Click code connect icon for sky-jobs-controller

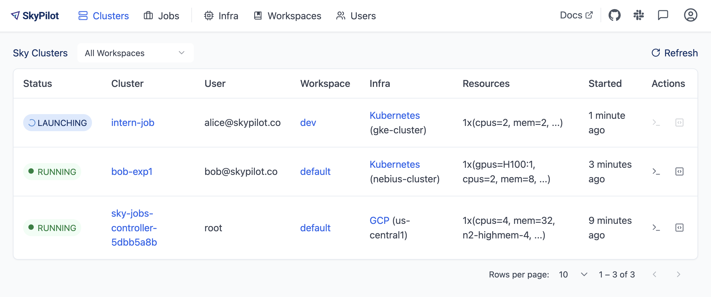coord(679,228)
